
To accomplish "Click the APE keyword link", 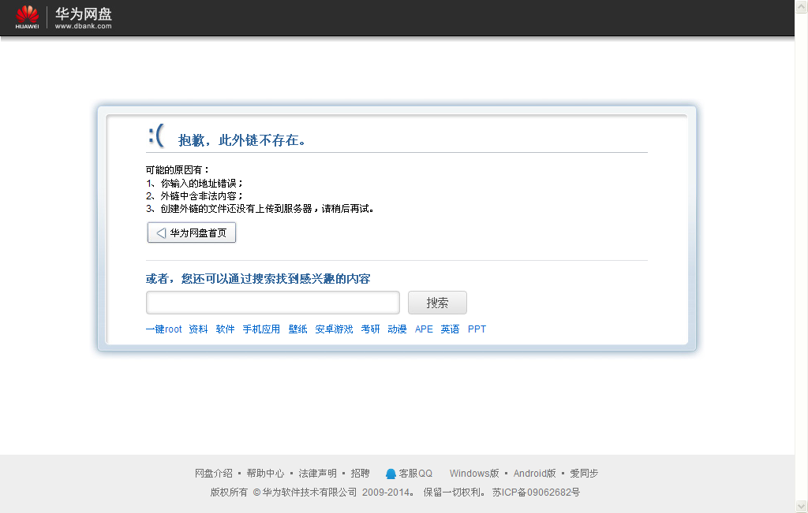I will [424, 329].
